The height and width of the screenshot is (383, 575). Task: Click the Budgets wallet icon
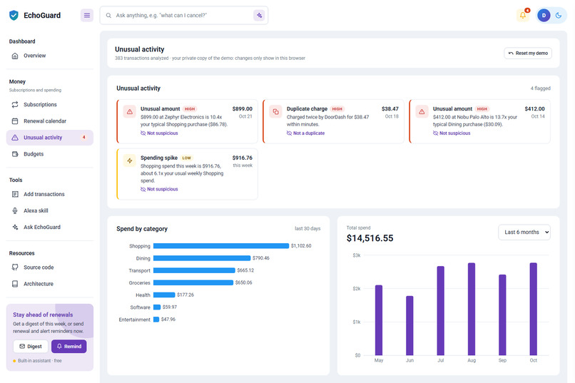pos(15,154)
